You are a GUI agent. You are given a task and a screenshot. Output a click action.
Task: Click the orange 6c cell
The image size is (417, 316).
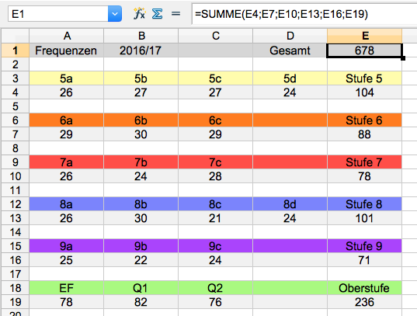click(x=215, y=120)
